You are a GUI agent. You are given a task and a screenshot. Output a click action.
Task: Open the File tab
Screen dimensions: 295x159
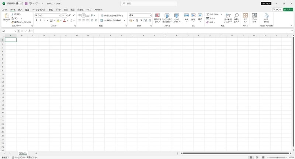[4, 10]
